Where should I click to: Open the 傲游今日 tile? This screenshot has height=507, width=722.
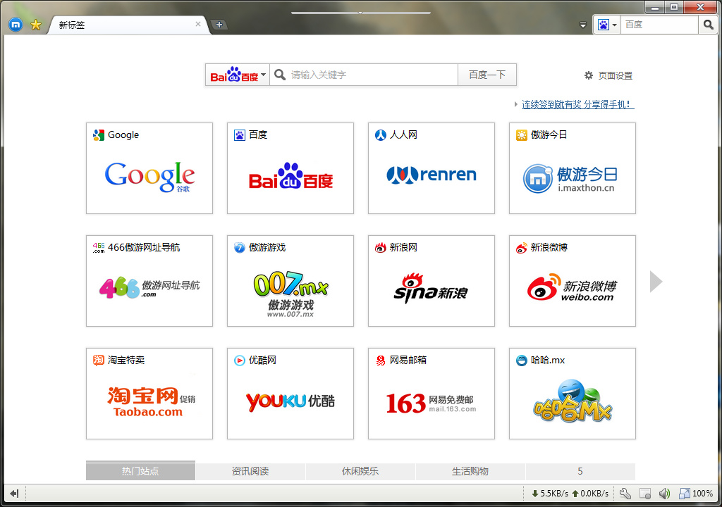[573, 168]
